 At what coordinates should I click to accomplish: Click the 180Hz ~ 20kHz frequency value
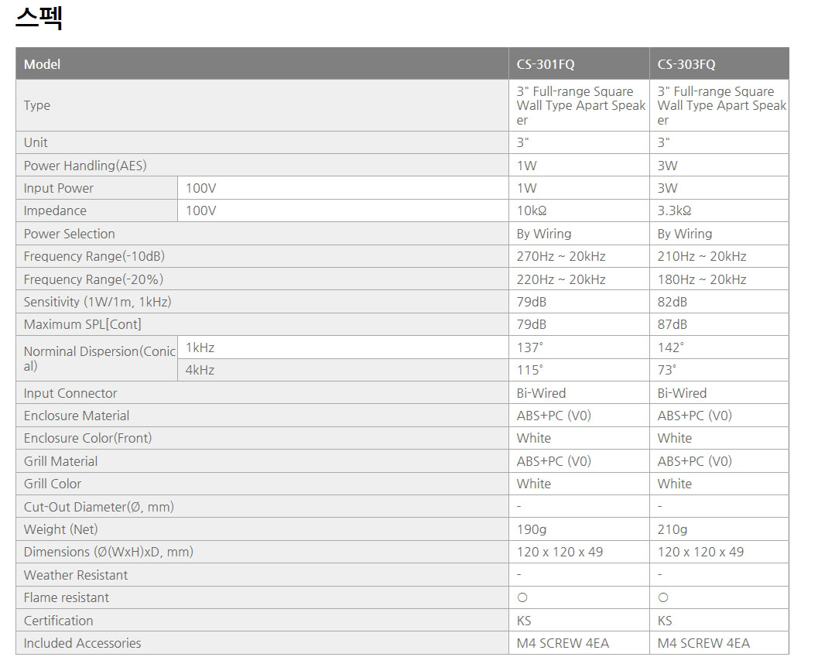tap(702, 279)
